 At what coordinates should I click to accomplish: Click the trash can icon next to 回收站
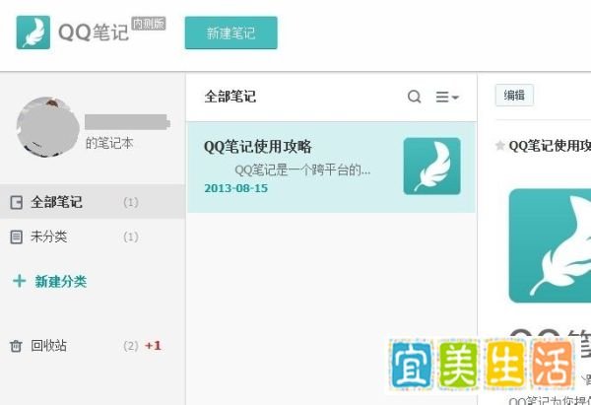(16, 346)
